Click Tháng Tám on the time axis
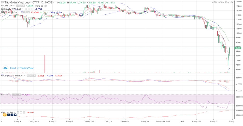The image size is (243, 126). click(89, 121)
